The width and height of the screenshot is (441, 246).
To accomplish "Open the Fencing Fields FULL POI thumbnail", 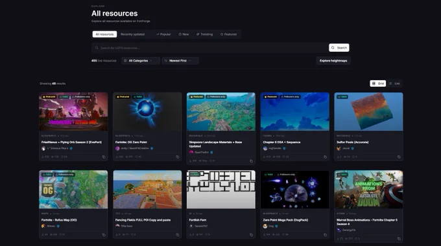I will pos(147,190).
